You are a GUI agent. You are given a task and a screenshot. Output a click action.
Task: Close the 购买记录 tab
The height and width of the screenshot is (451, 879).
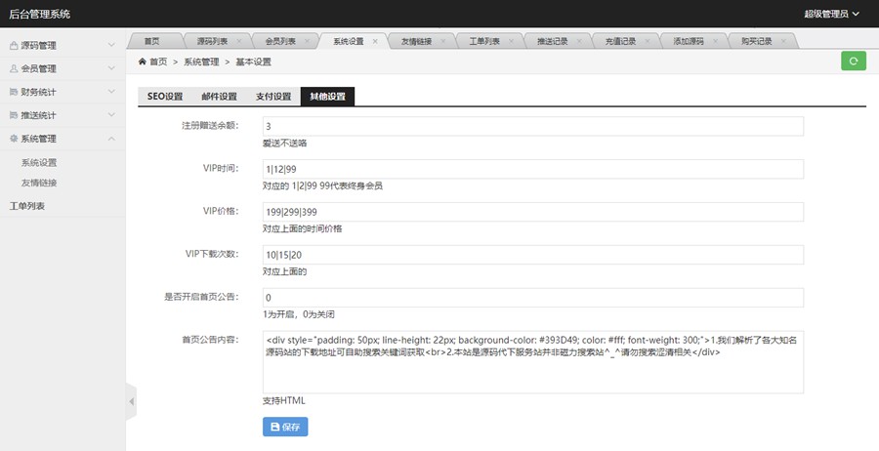click(x=782, y=41)
